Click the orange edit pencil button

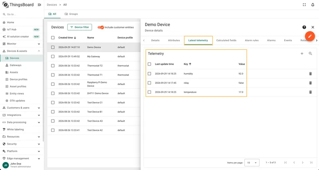310,36
